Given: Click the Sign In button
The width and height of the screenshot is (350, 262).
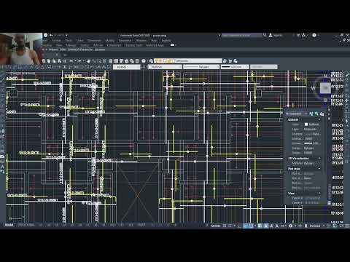Looking at the screenshot, I should (x=276, y=36).
